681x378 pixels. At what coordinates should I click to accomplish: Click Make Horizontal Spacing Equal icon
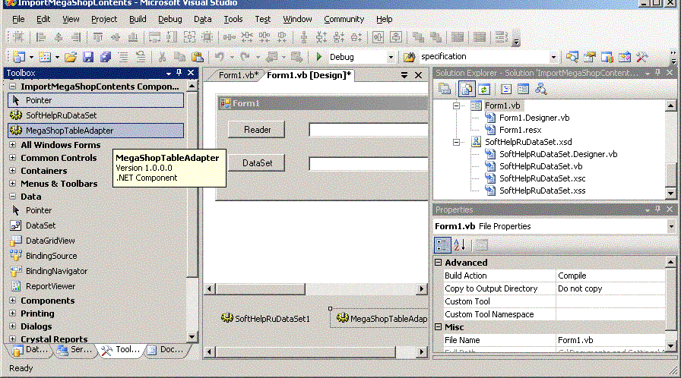click(x=230, y=37)
